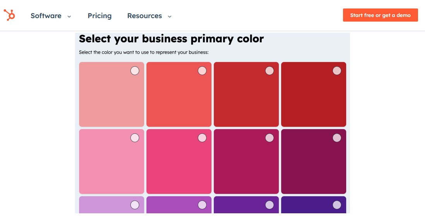Select the light salmon pink radio button
425x221 pixels.
pyautogui.click(x=135, y=71)
